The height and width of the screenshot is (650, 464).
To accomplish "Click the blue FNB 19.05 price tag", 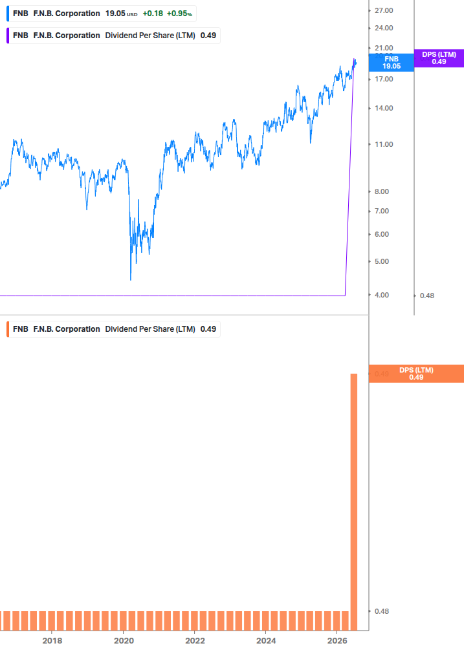I will tap(392, 63).
